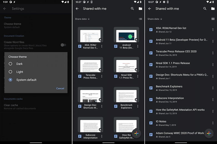Viewport: 217px width, 144px height.
Task: Open more options for Subscore Interpretation grid card
Action: coord(102,137)
